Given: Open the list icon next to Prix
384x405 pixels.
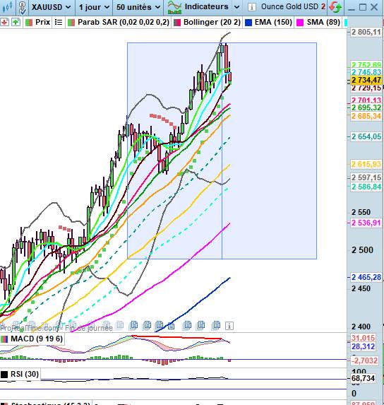Looking at the screenshot, I should (59, 23).
